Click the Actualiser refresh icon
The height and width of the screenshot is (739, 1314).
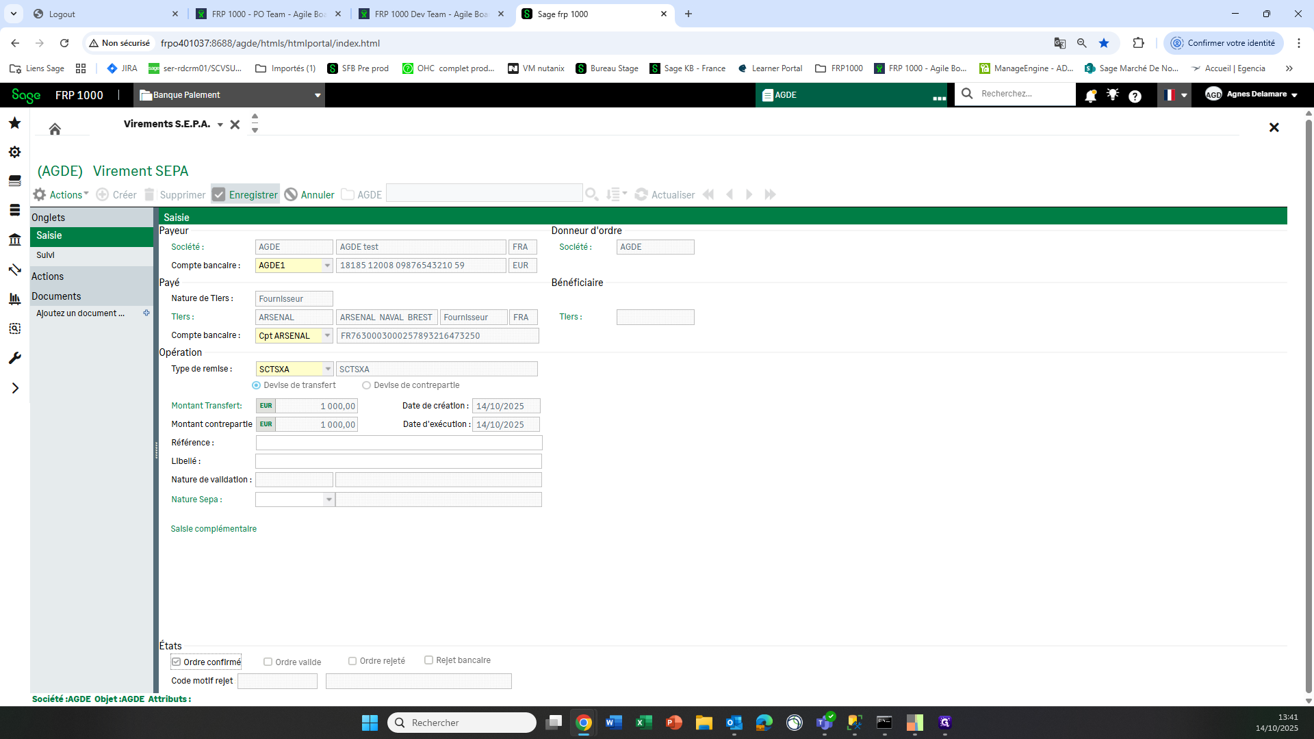tap(641, 194)
